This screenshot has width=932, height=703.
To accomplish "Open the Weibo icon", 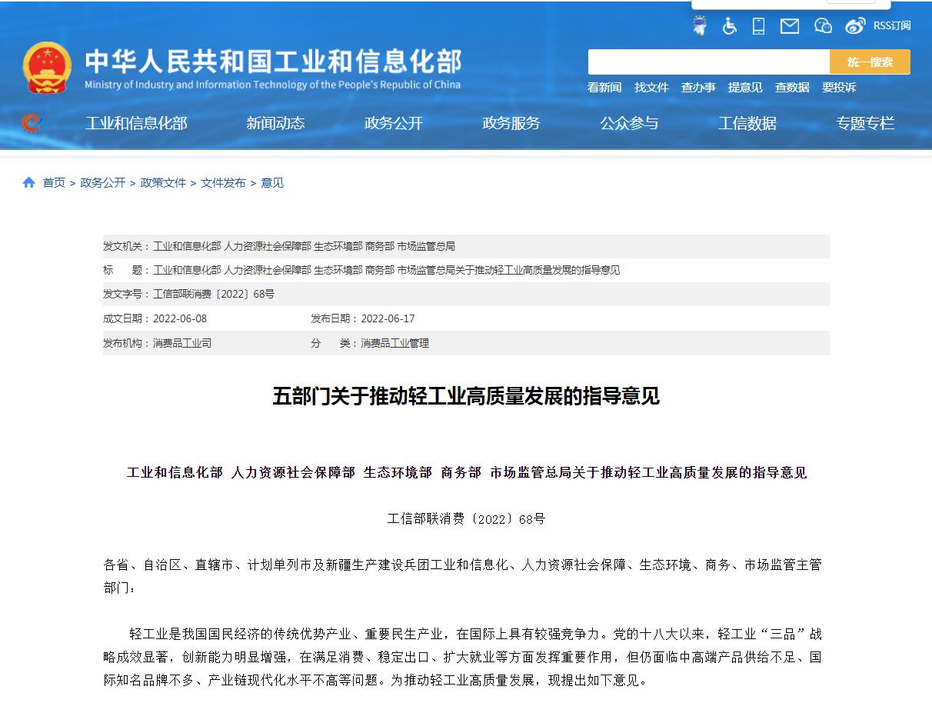I will [x=855, y=26].
